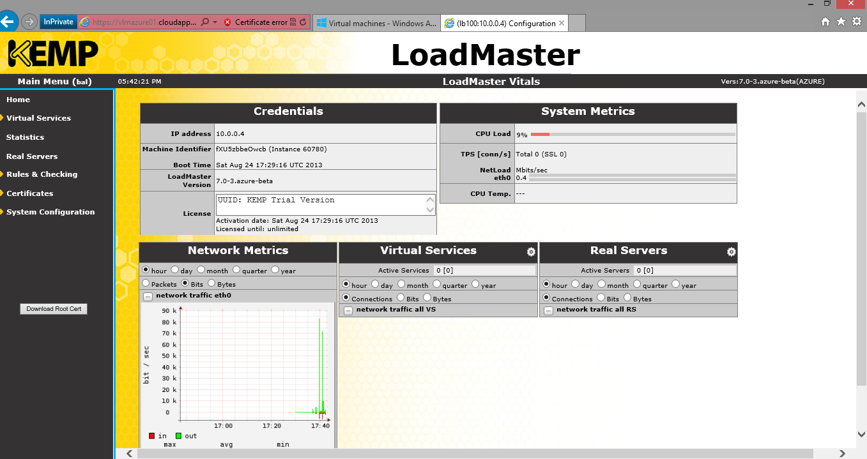Image resolution: width=867 pixels, height=459 pixels.
Task: Click the NetLoad eth0 usage bar
Action: tap(633, 179)
